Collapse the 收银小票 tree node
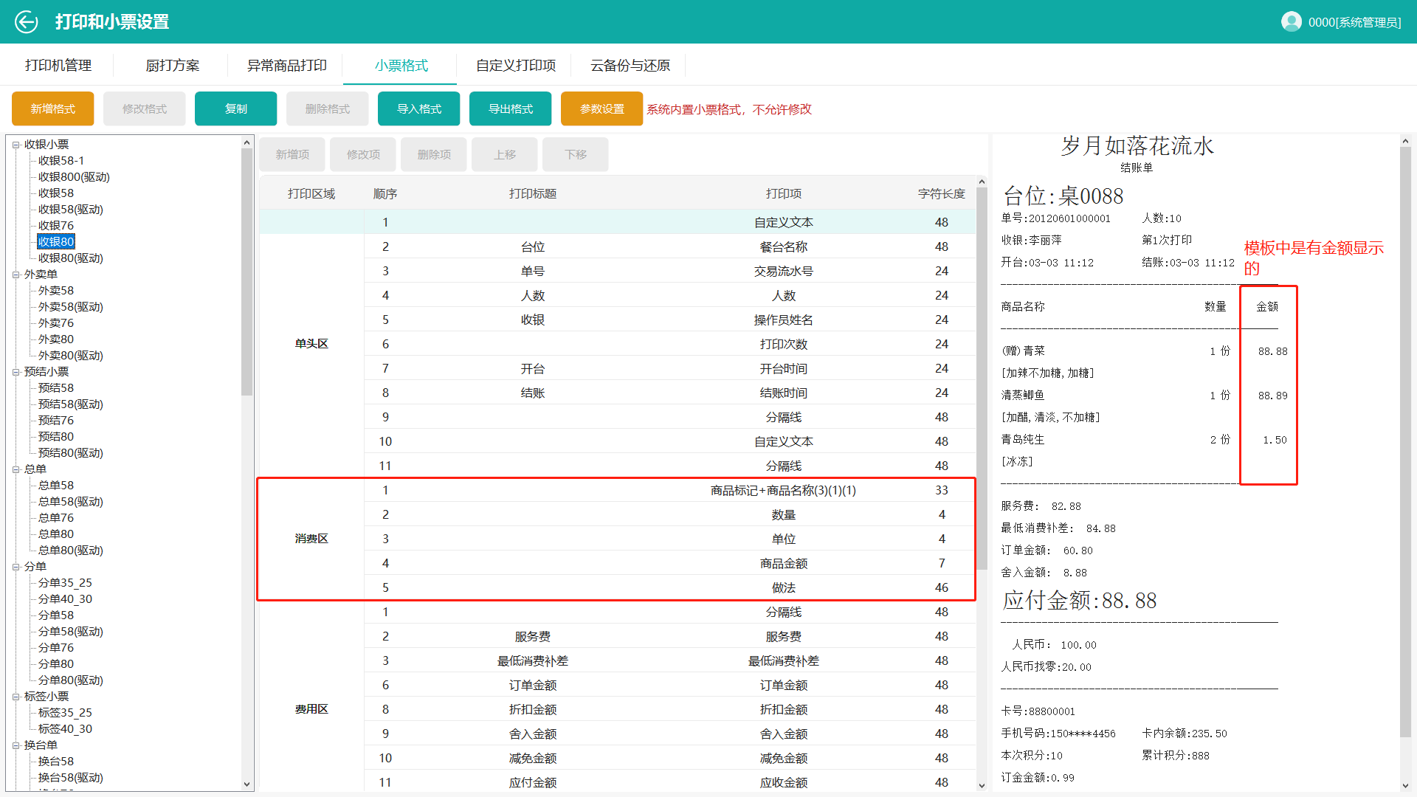This screenshot has width=1417, height=797. coord(15,145)
